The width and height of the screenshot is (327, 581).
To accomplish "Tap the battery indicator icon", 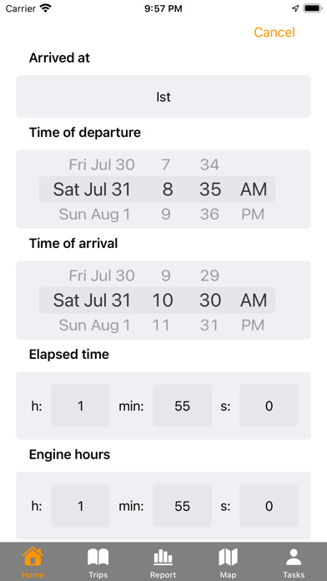I will click(312, 8).
